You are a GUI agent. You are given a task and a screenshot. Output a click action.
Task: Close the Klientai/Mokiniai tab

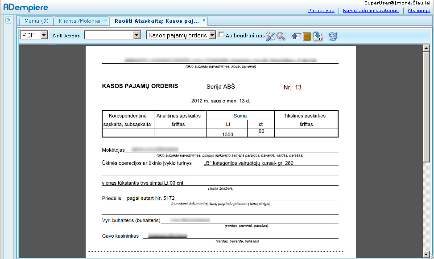click(105, 20)
